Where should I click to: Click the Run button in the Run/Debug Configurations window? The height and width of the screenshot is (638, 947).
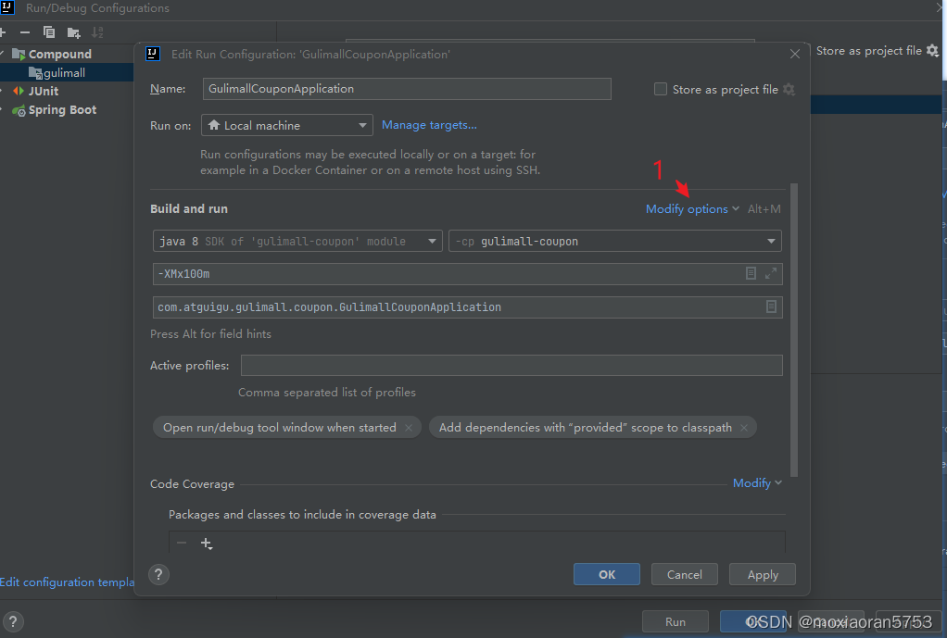pos(676,621)
